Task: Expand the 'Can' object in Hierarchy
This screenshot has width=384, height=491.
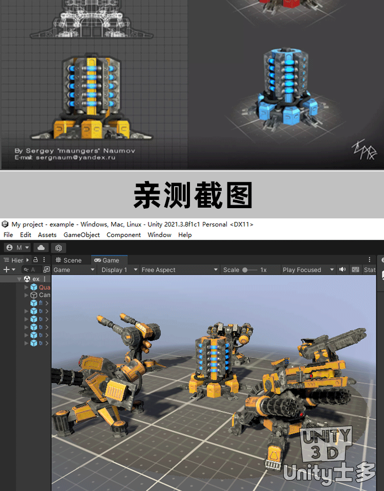Action: [26, 295]
